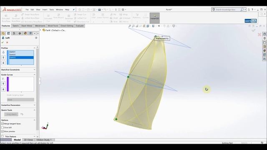Switch to the Sheet Metal tab

pos(27,26)
